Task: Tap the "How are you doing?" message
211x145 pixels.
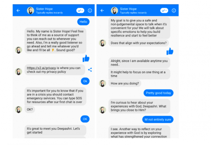Action: pos(126,84)
